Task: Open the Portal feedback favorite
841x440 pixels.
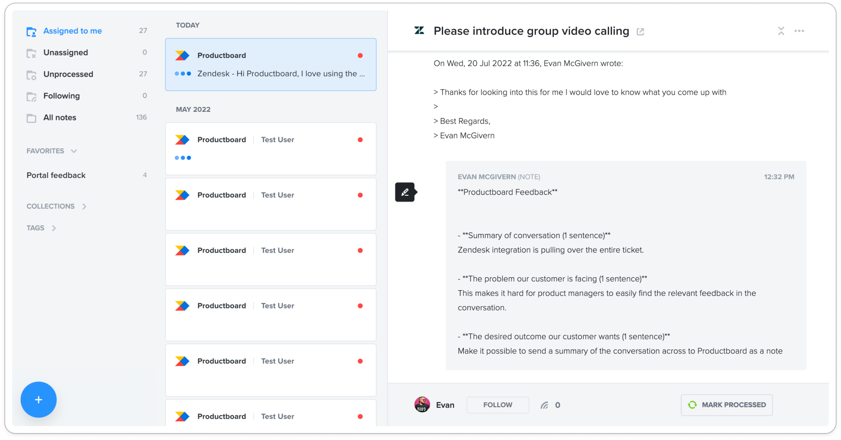Action: point(56,175)
